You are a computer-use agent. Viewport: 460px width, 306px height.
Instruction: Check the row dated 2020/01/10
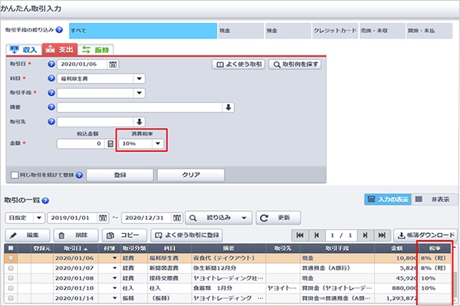[x=11, y=288]
